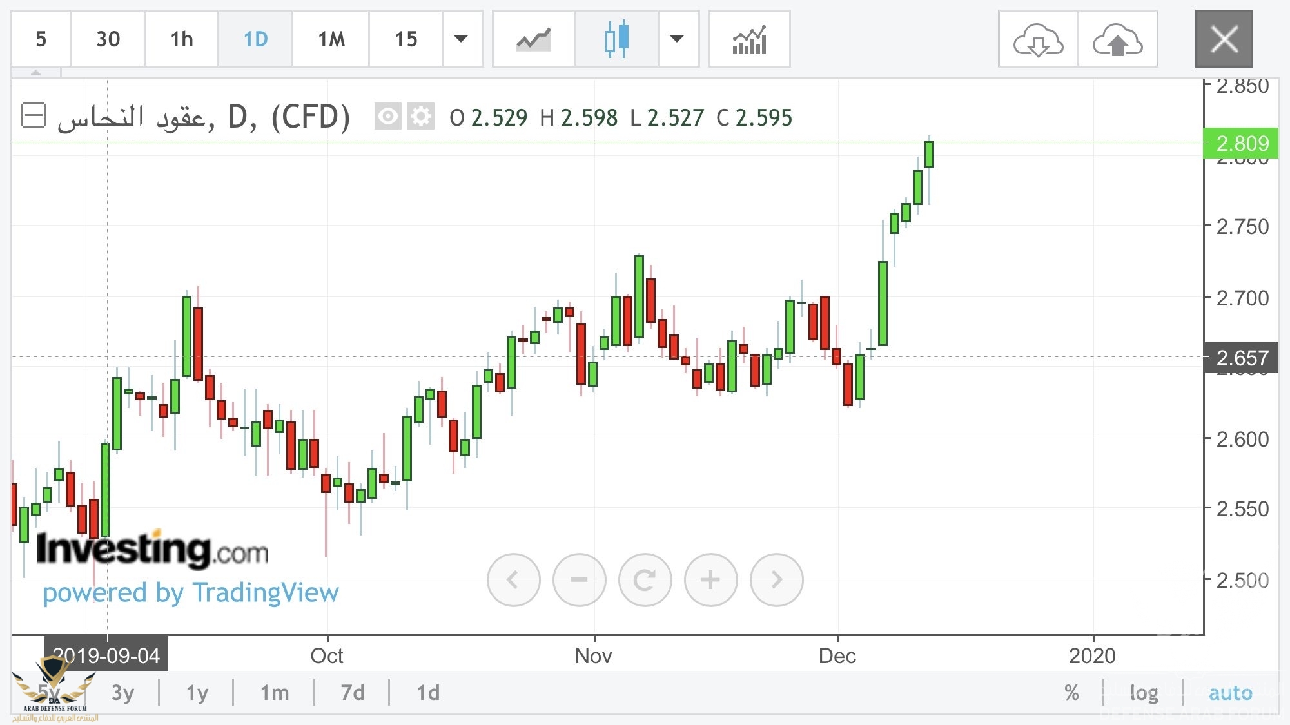Toggle series visibility eye icon
The height and width of the screenshot is (725, 1290).
[387, 117]
